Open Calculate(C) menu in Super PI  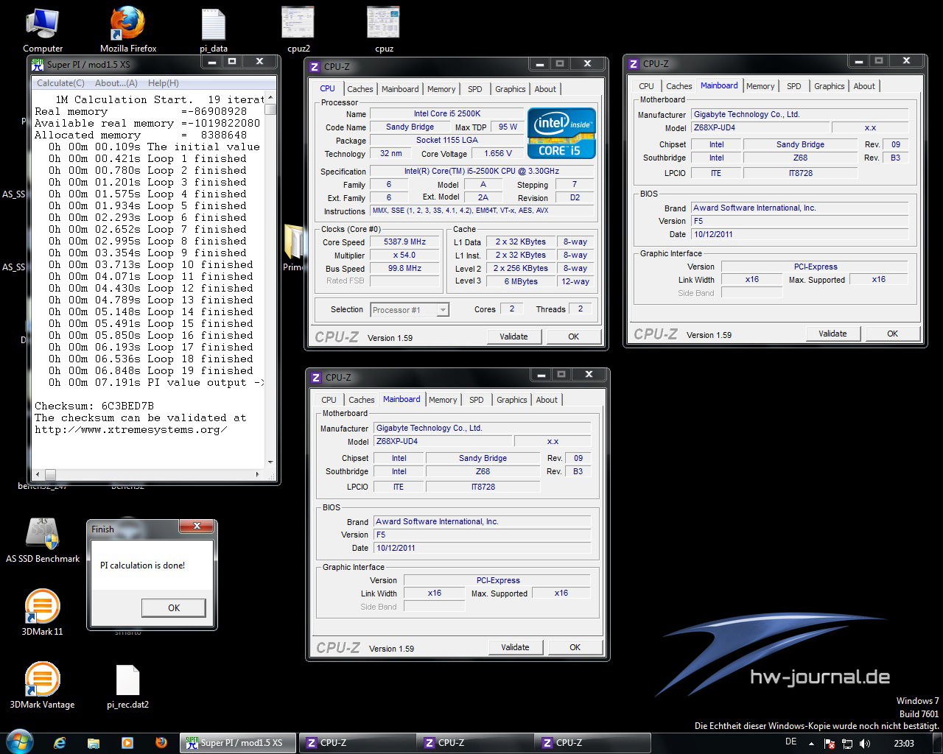[60, 83]
